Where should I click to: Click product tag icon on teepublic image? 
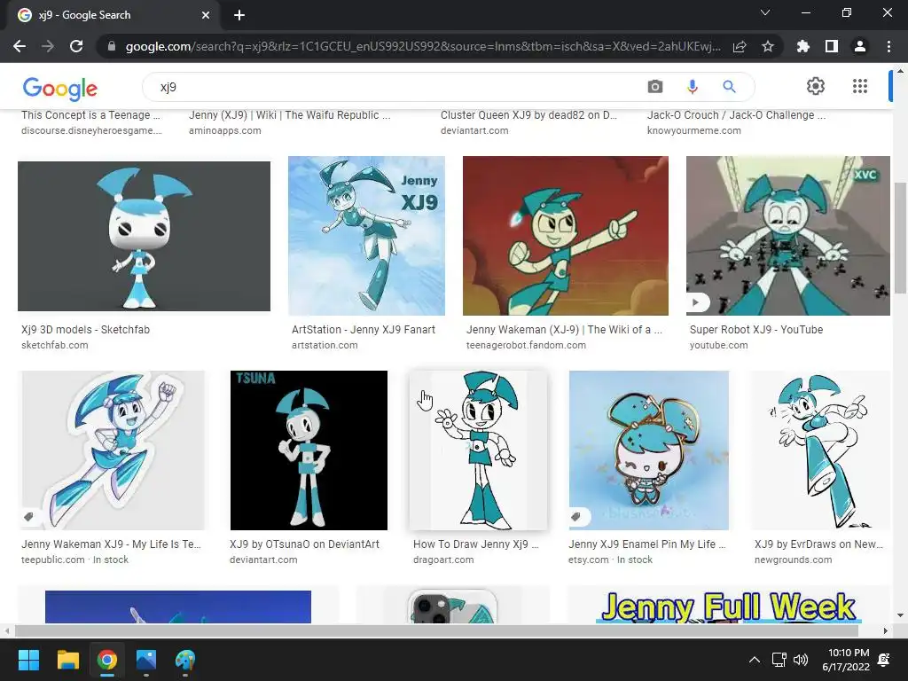pos(29,517)
